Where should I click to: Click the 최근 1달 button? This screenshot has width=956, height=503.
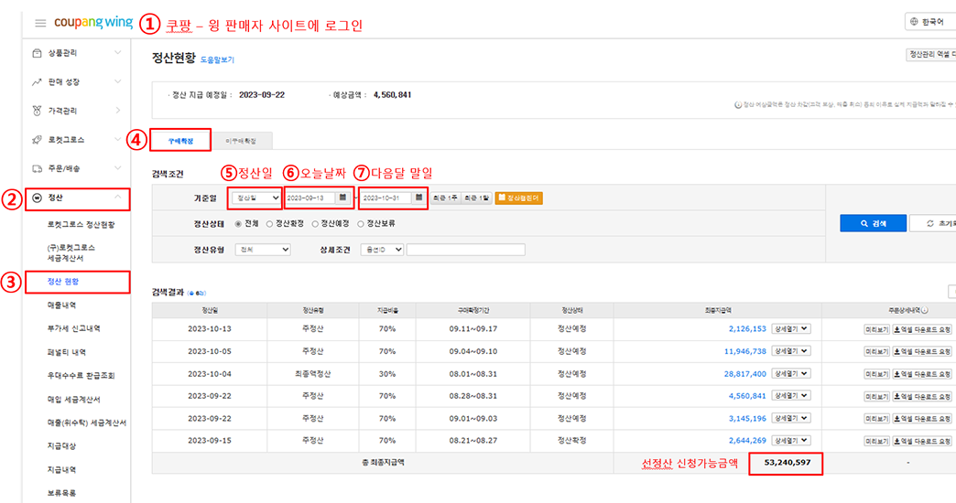click(476, 198)
